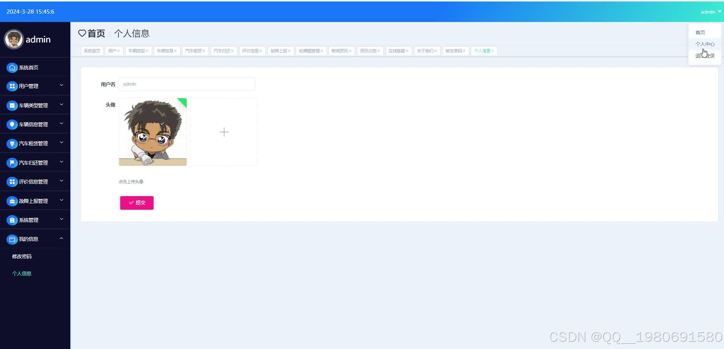Close the 汽车租赁 tab
The width and height of the screenshot is (724, 349).
(204, 51)
